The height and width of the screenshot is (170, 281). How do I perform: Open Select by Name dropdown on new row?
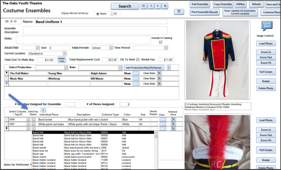coord(33,128)
